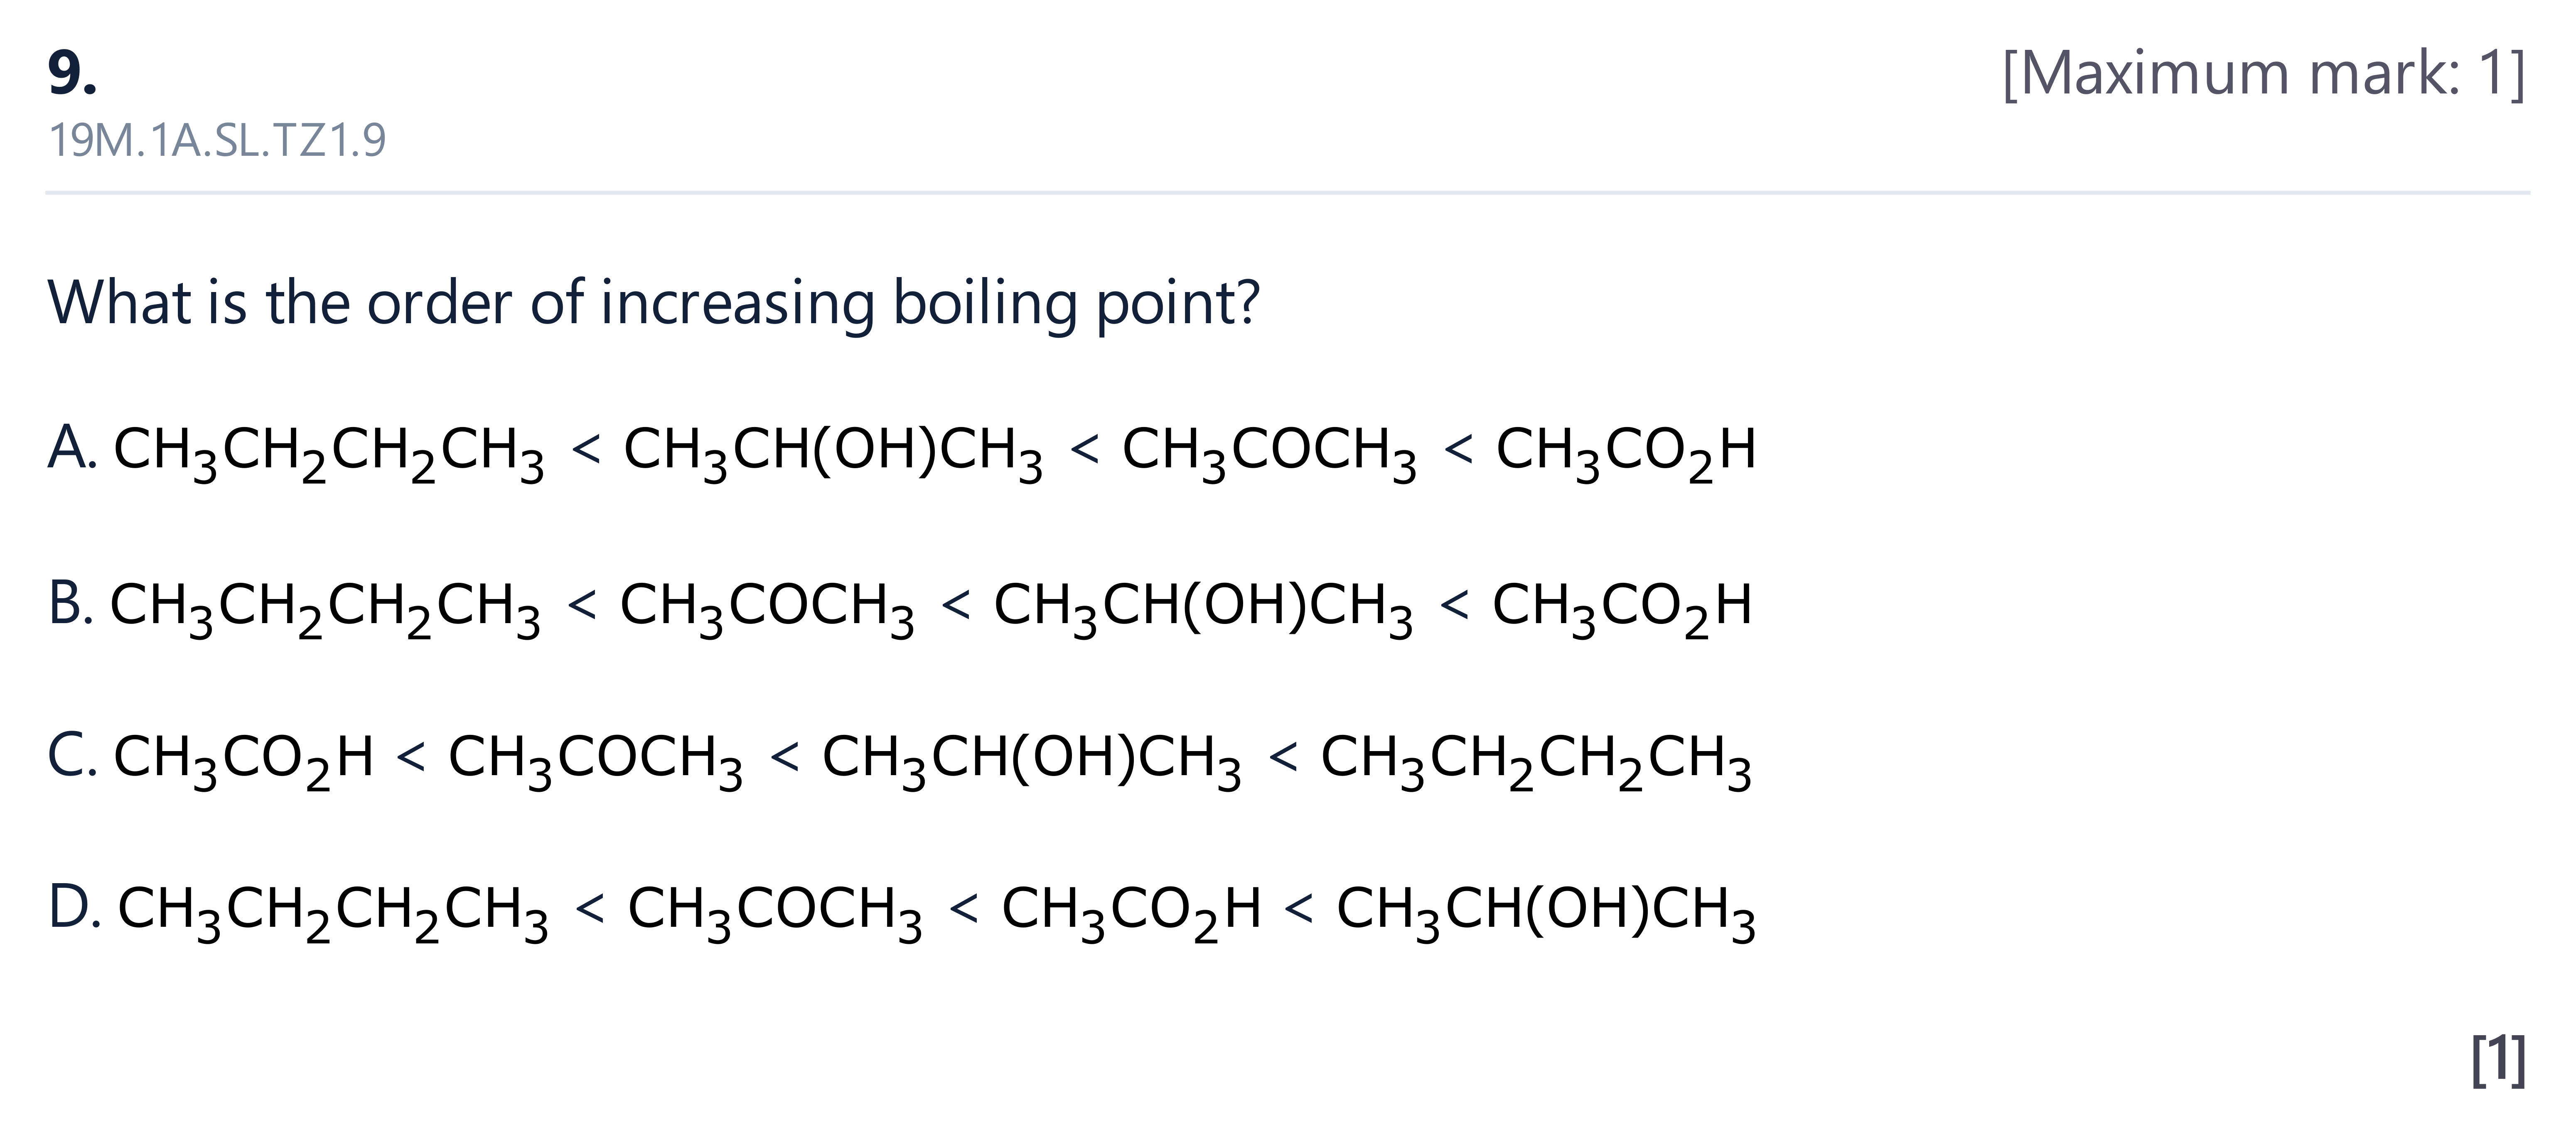This screenshot has height=1132, width=2576.
Task: Click CH3CO2H at end of option B
Action: coord(1622,608)
